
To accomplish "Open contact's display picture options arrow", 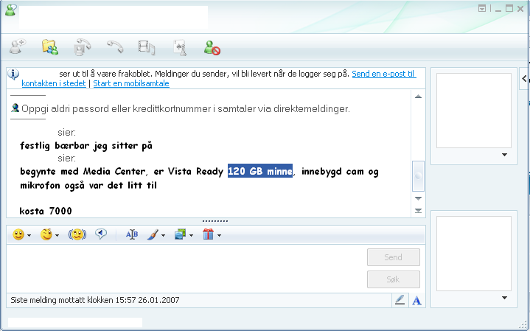I will point(505,155).
